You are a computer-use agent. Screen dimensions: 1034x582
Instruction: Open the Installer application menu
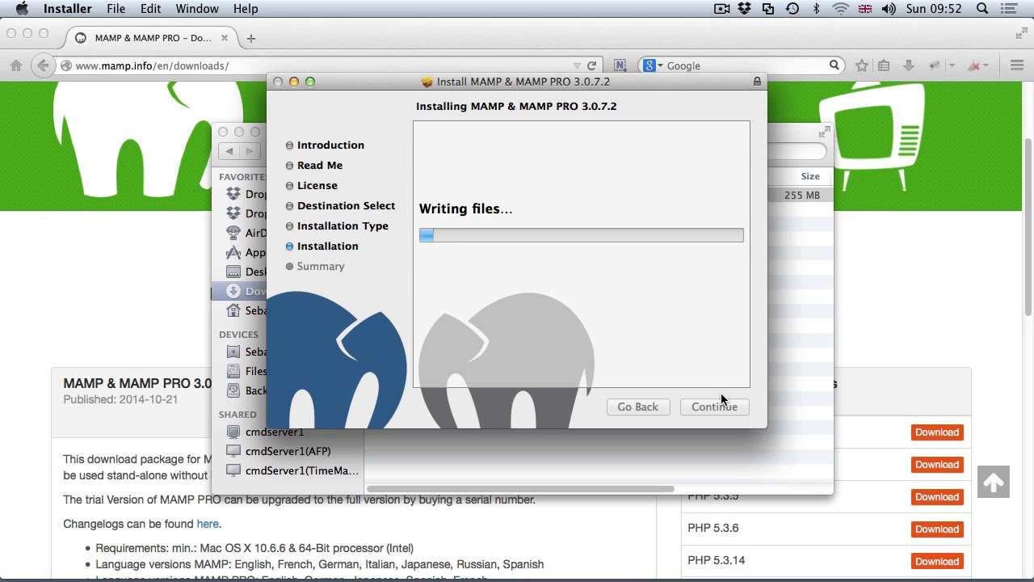tap(67, 9)
